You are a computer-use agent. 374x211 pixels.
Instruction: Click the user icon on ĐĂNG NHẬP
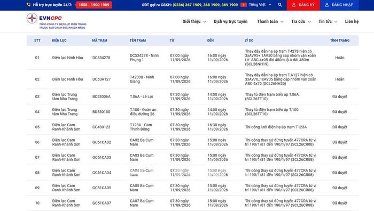[x=327, y=5]
